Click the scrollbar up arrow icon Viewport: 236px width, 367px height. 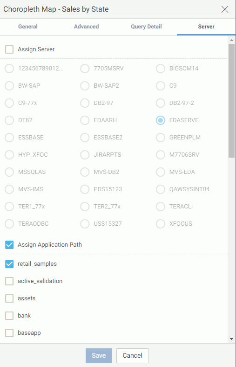(231, 40)
